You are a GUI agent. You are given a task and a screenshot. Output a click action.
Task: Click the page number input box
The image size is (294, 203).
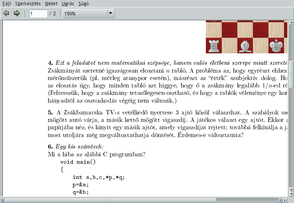coord(38,14)
